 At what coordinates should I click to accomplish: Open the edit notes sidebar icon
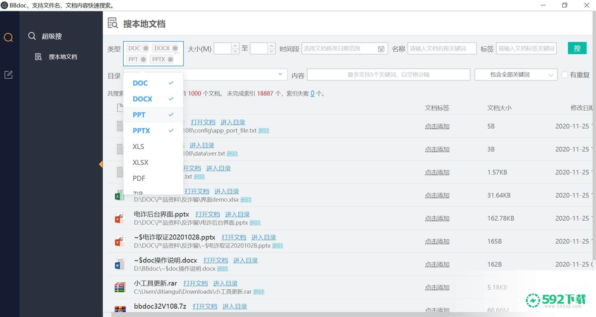coord(8,75)
